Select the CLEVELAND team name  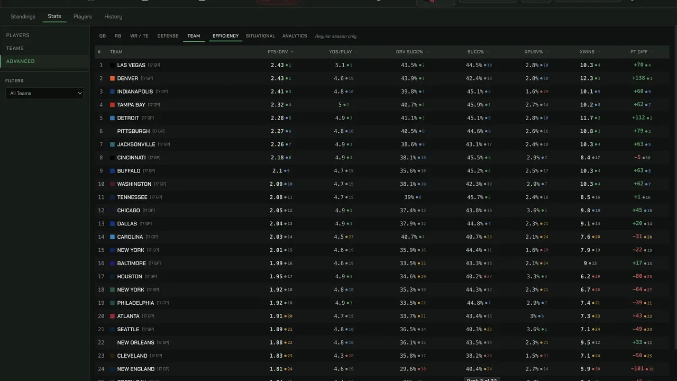pos(132,356)
